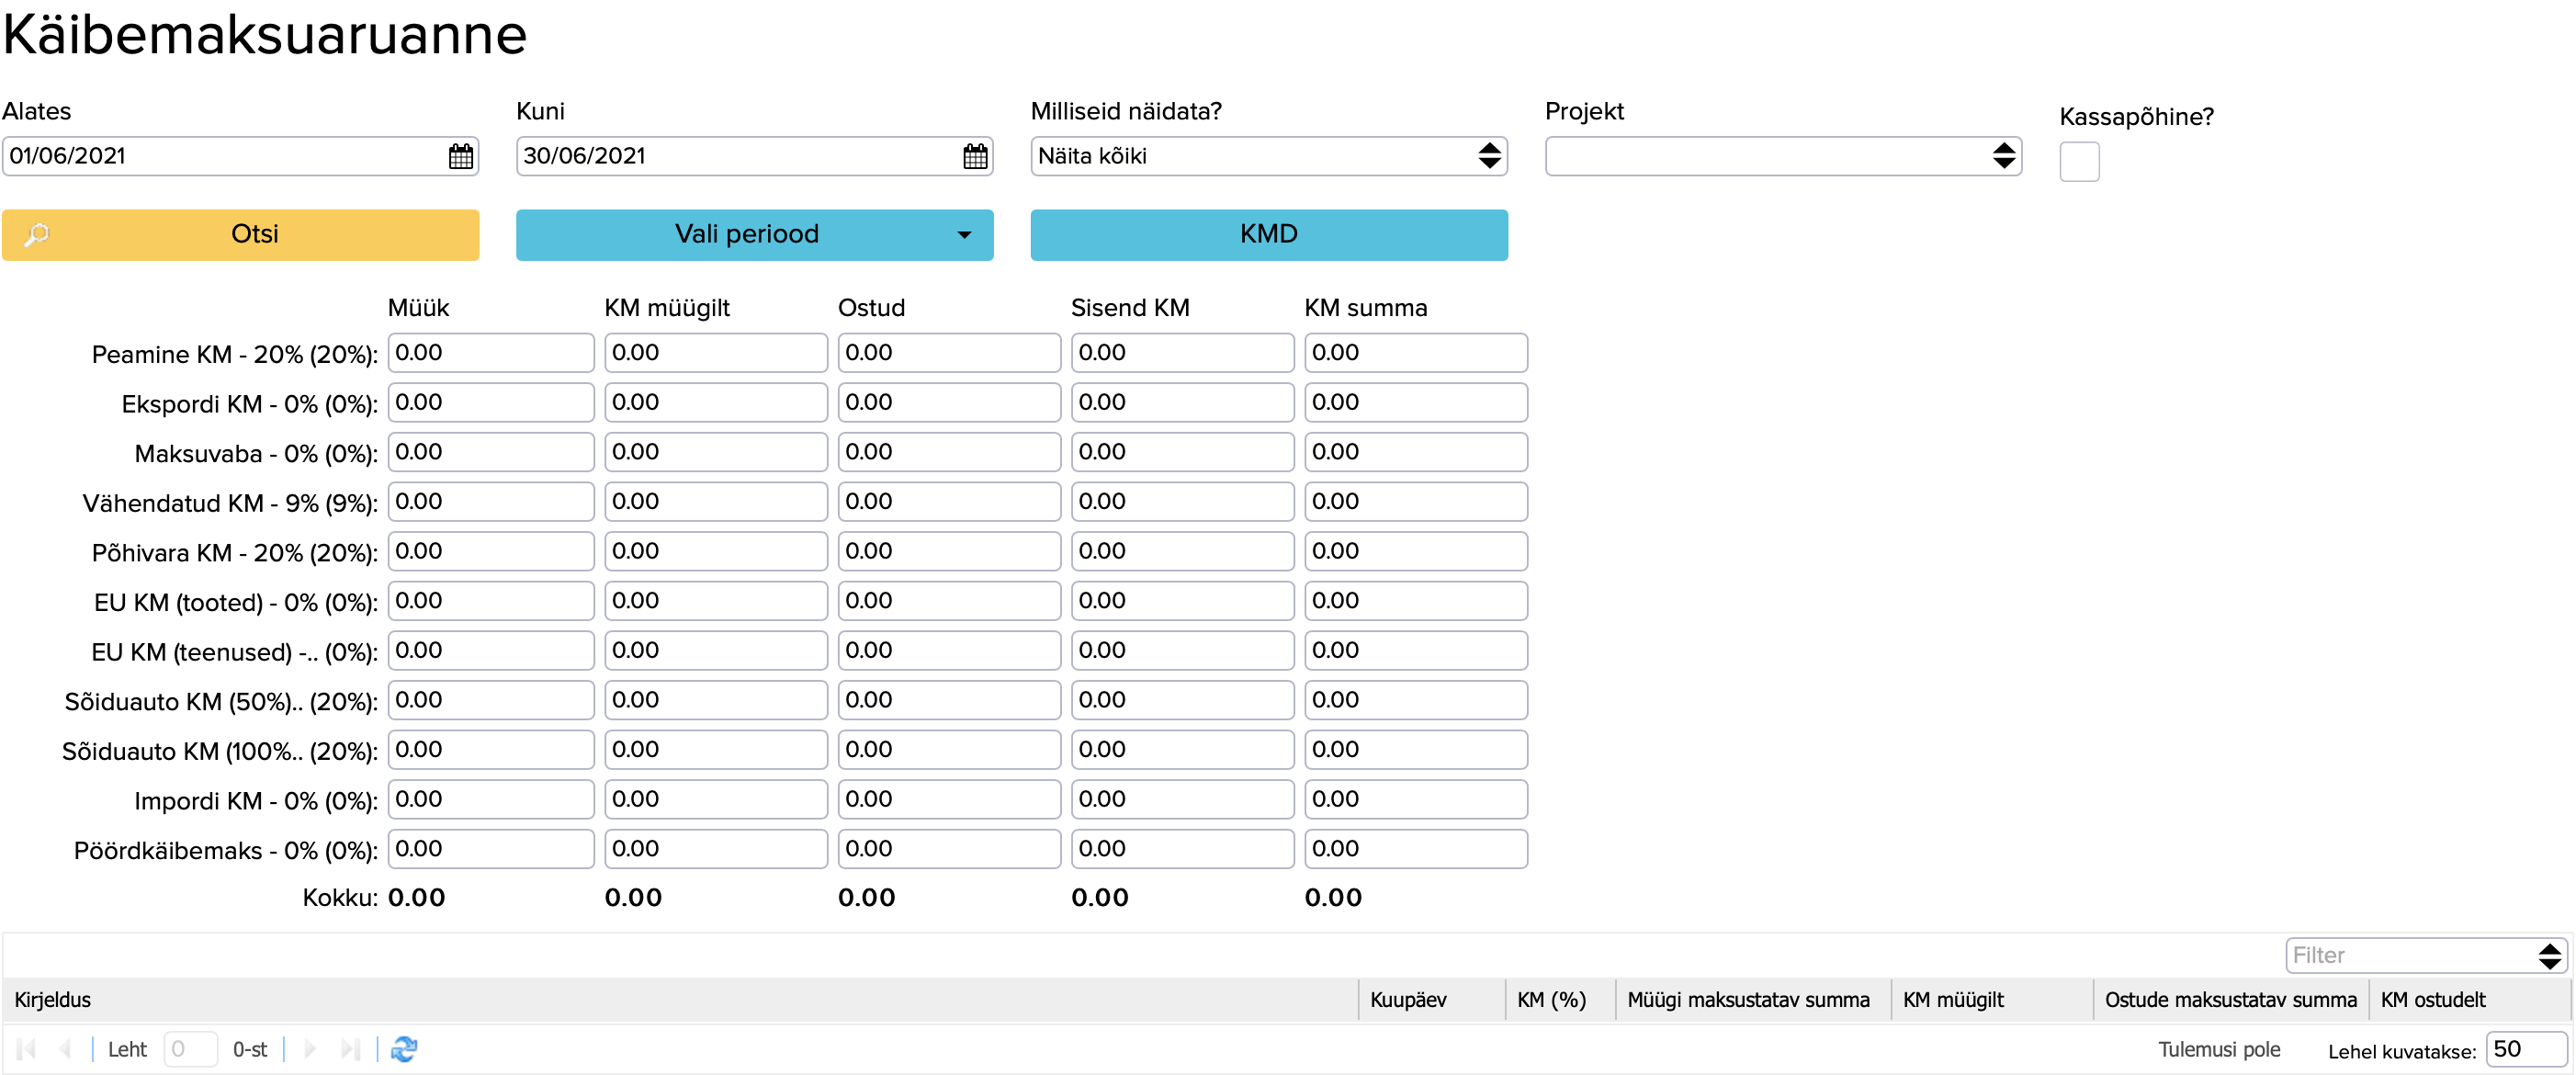Click the Leht page number field

click(x=190, y=1049)
